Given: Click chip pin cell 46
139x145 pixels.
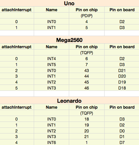Looking at the screenshot, I should click(x=87, y=88).
